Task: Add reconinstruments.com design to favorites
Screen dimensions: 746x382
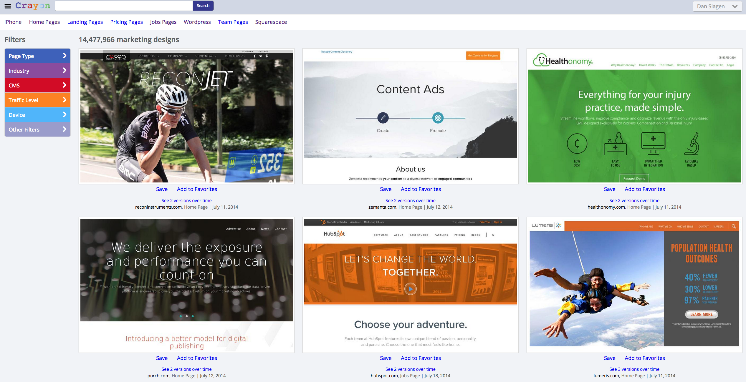Action: point(197,189)
